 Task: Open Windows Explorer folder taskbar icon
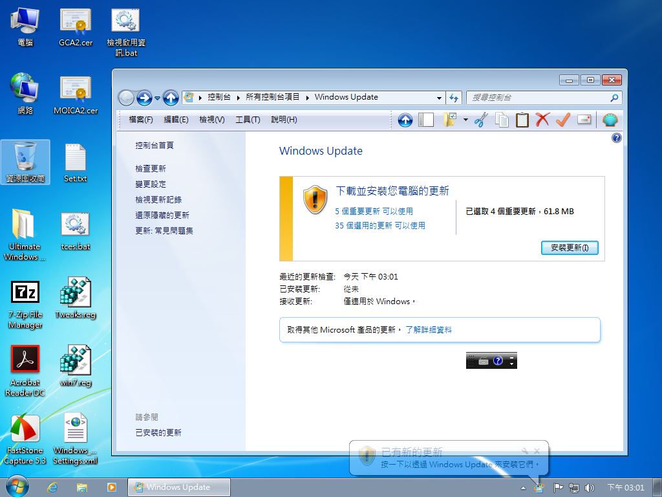82,487
